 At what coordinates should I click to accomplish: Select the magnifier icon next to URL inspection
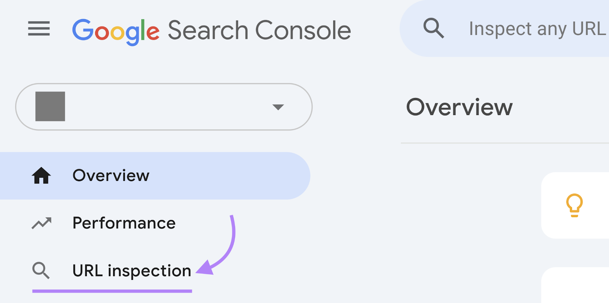pyautogui.click(x=41, y=271)
